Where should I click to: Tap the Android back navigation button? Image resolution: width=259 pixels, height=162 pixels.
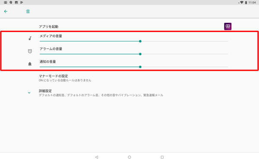97,157
